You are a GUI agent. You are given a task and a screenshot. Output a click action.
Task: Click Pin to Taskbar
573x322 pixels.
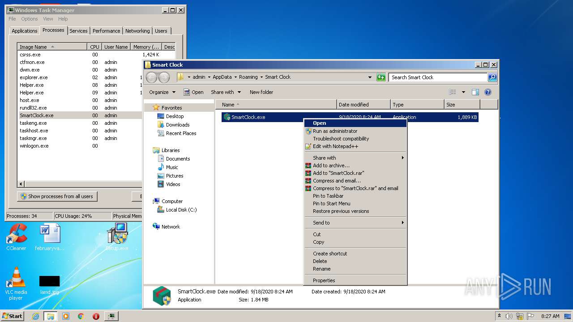pos(355,196)
